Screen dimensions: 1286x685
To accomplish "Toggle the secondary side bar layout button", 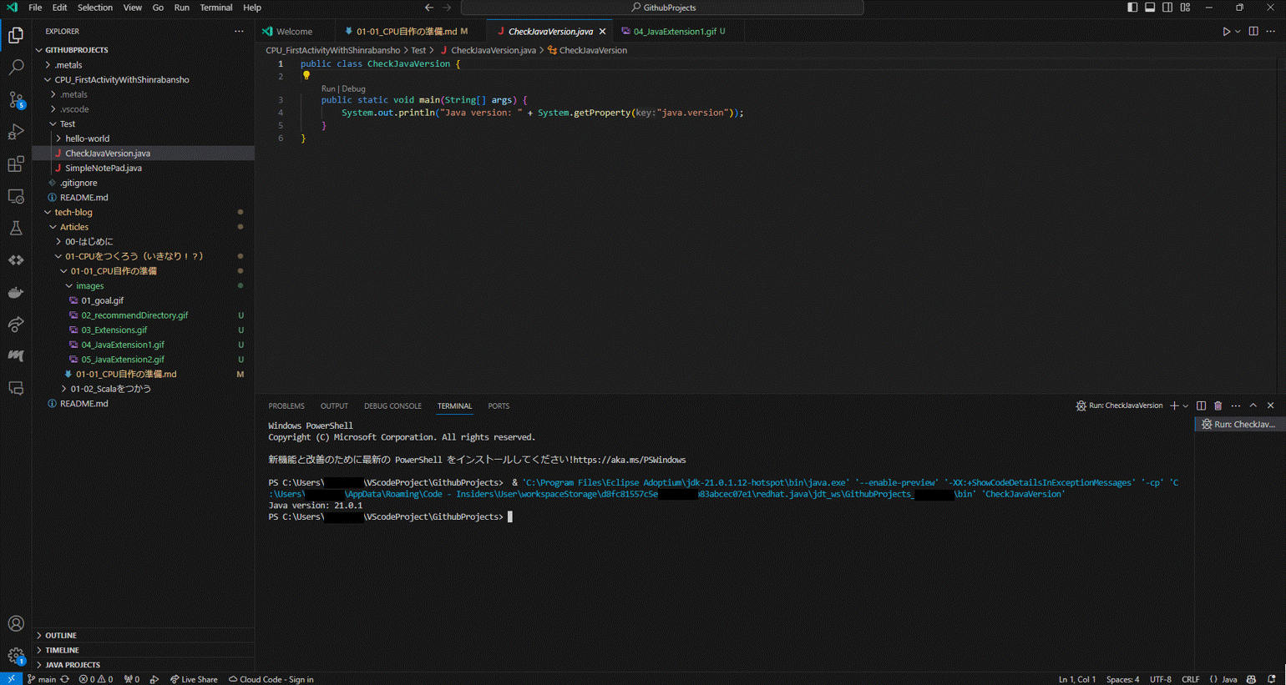I will point(1167,8).
